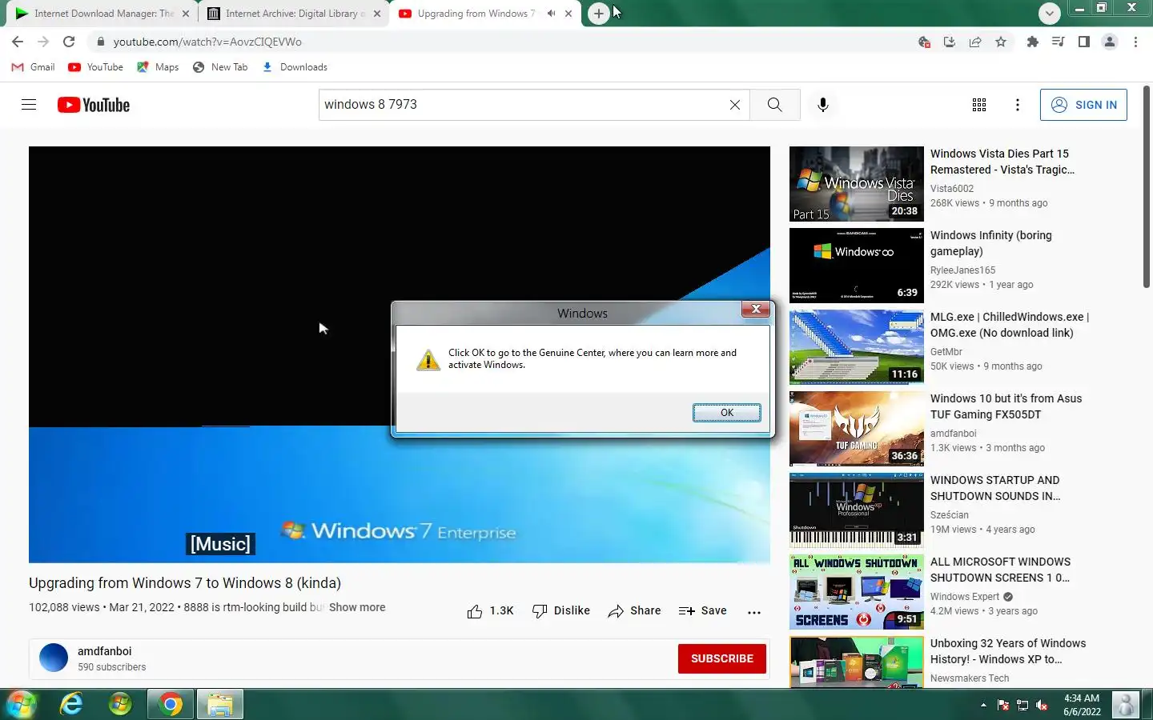Open Downloads bookmark
The image size is (1153, 720).
[295, 67]
